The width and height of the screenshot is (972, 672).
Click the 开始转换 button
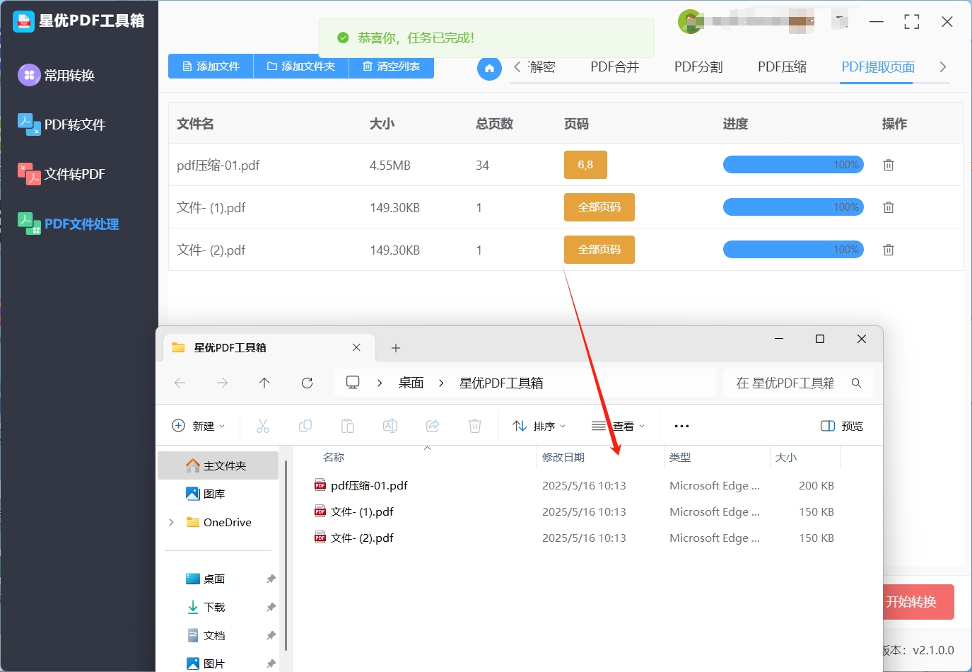pyautogui.click(x=918, y=602)
